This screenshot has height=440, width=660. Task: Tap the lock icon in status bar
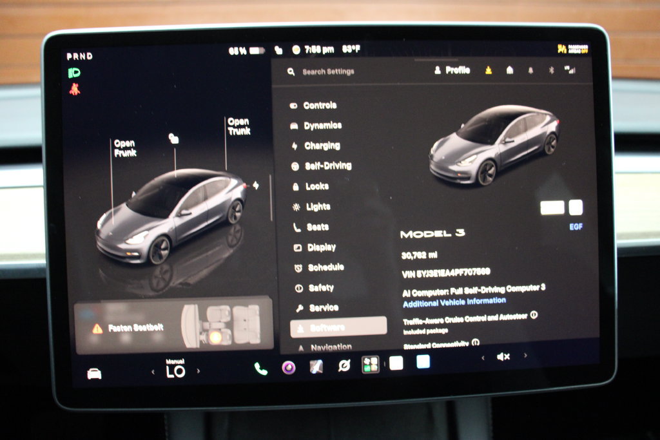pos(278,50)
